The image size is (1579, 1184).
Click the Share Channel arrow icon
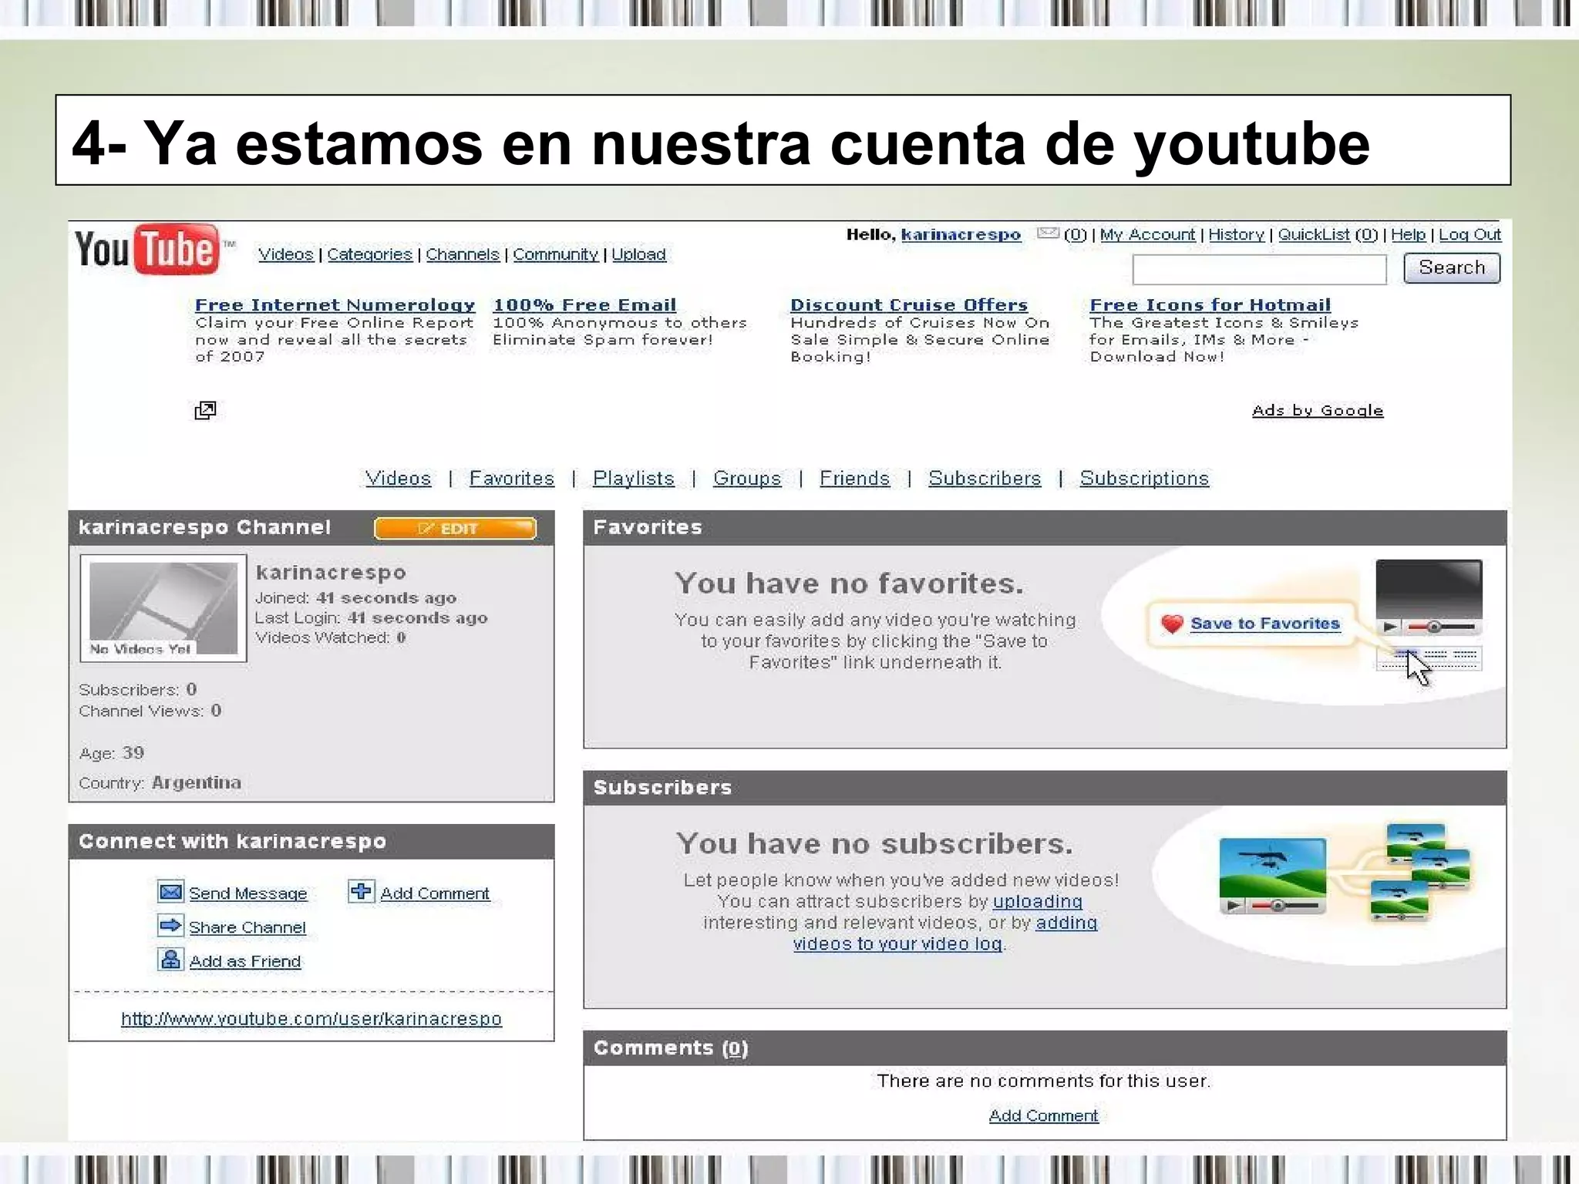click(x=170, y=925)
